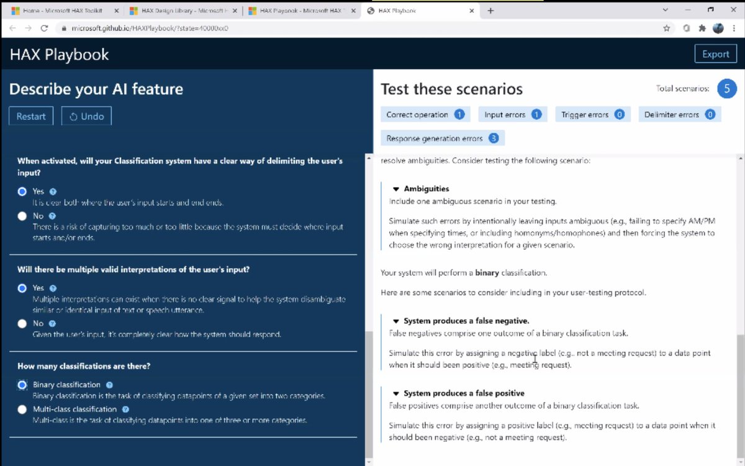Select "No" for the delimiting input question
Viewport: 745px width, 466px height.
point(22,216)
